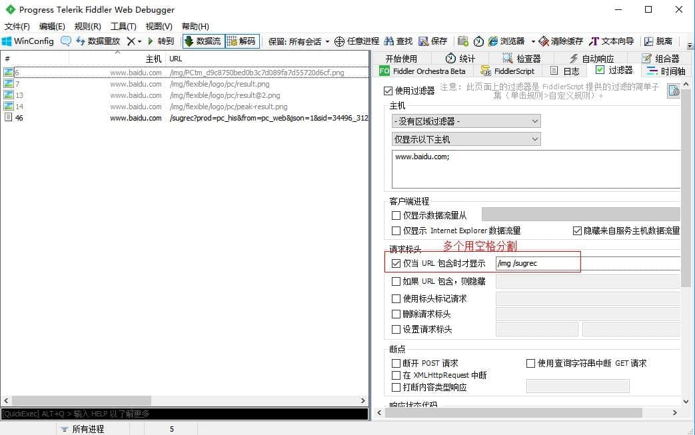Select image icon of session 13

9,95
